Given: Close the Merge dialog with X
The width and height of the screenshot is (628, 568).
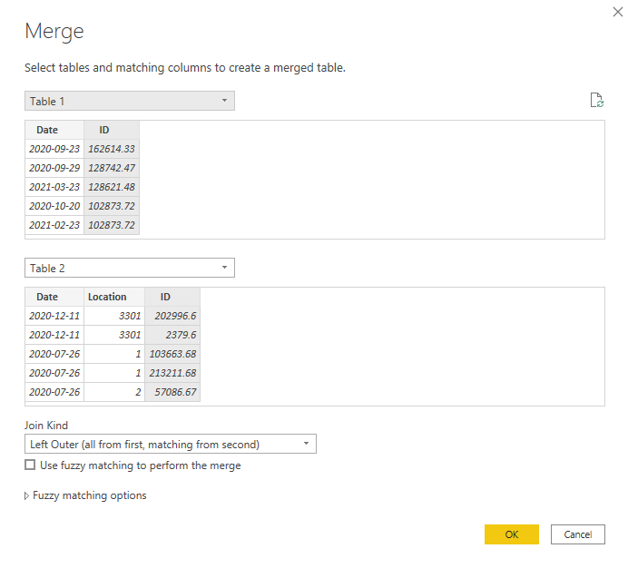Looking at the screenshot, I should tap(618, 12).
